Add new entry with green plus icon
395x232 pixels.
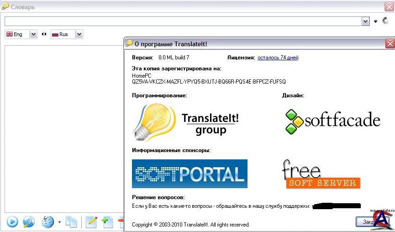point(107,222)
